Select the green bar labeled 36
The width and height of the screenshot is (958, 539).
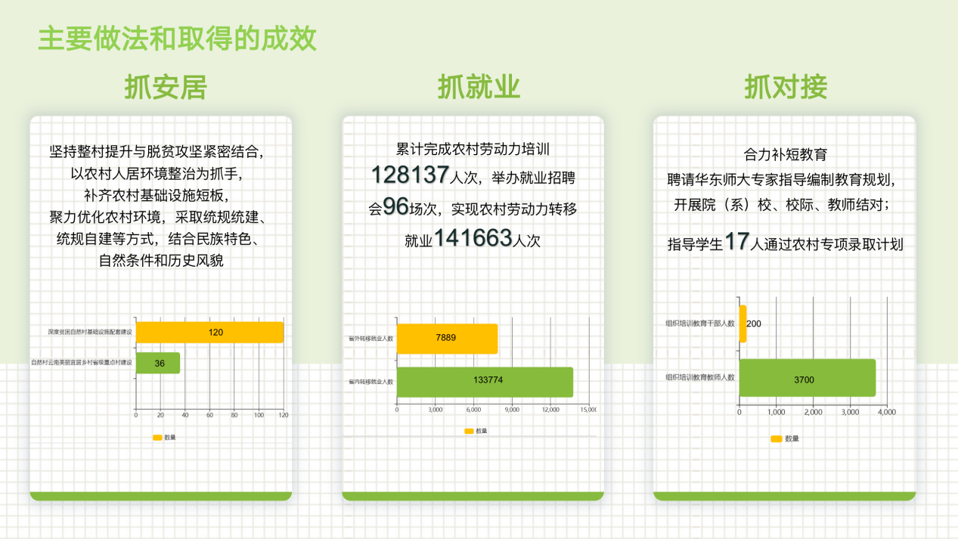[158, 363]
